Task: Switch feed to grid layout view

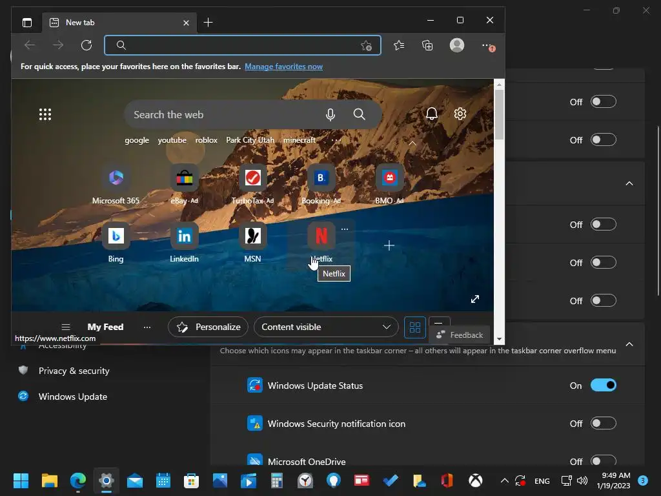Action: tap(415, 327)
